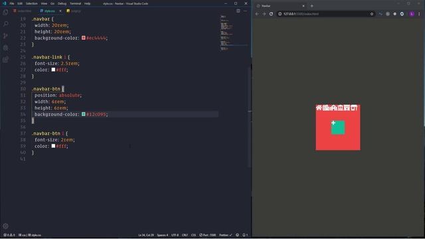Click the #fff swatch on line 27
This screenshot has width=425, height=239.
53,69
